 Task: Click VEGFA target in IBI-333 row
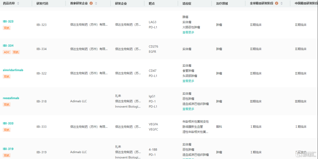[x=153, y=124]
